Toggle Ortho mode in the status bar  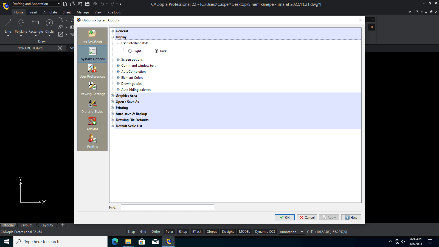156,232
